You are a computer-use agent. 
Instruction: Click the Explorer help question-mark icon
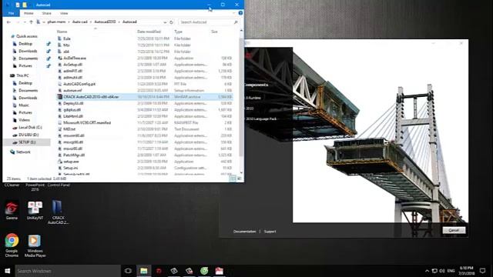point(240,13)
